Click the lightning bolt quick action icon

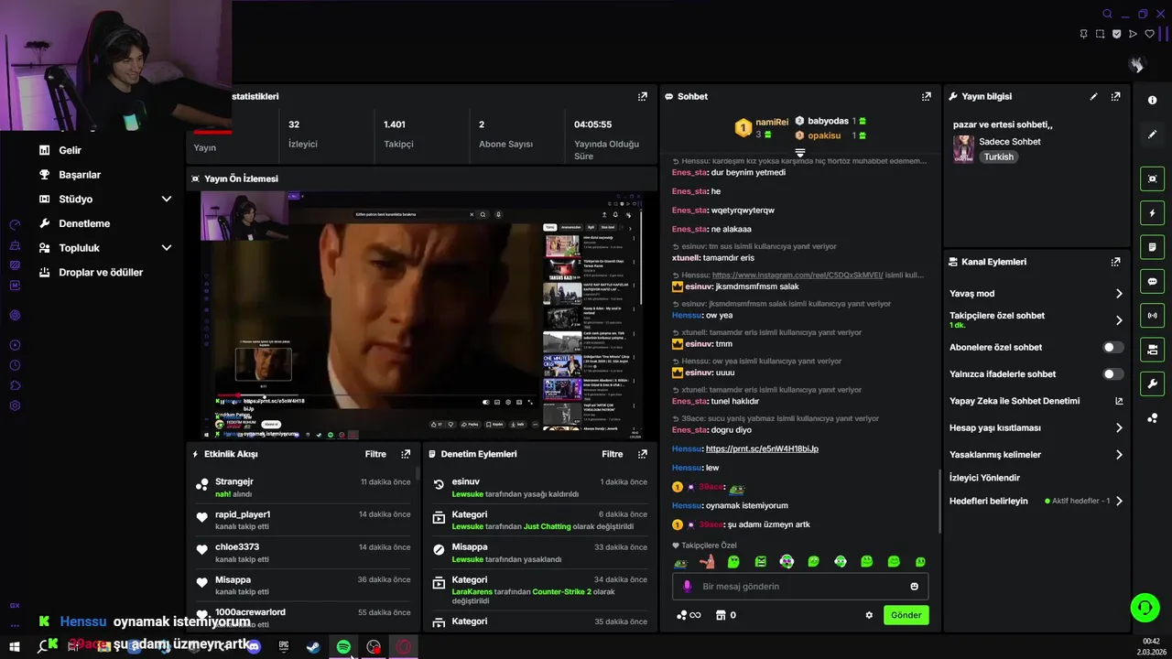pyautogui.click(x=1152, y=213)
